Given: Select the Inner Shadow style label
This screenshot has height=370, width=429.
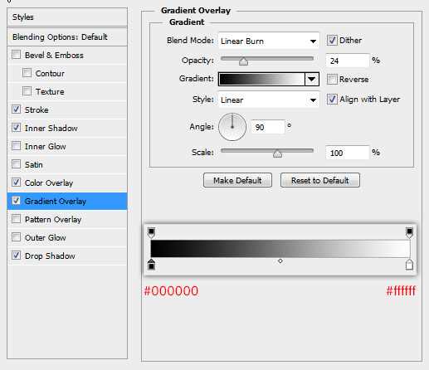Looking at the screenshot, I should [x=51, y=128].
